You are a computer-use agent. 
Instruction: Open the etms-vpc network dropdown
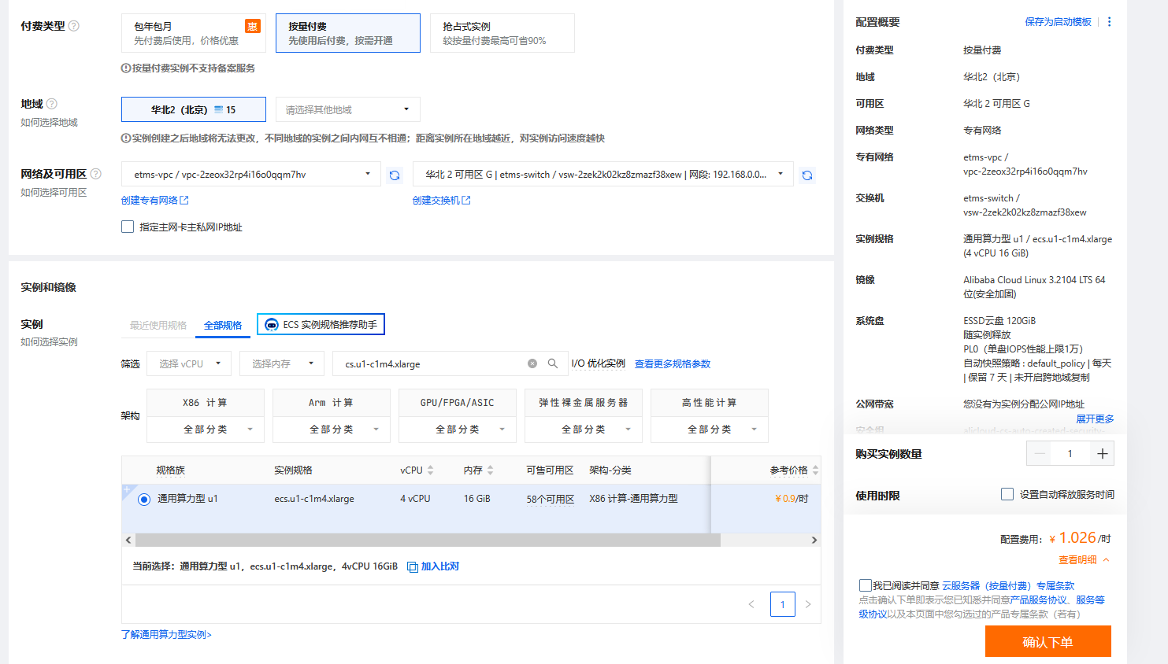coord(251,175)
